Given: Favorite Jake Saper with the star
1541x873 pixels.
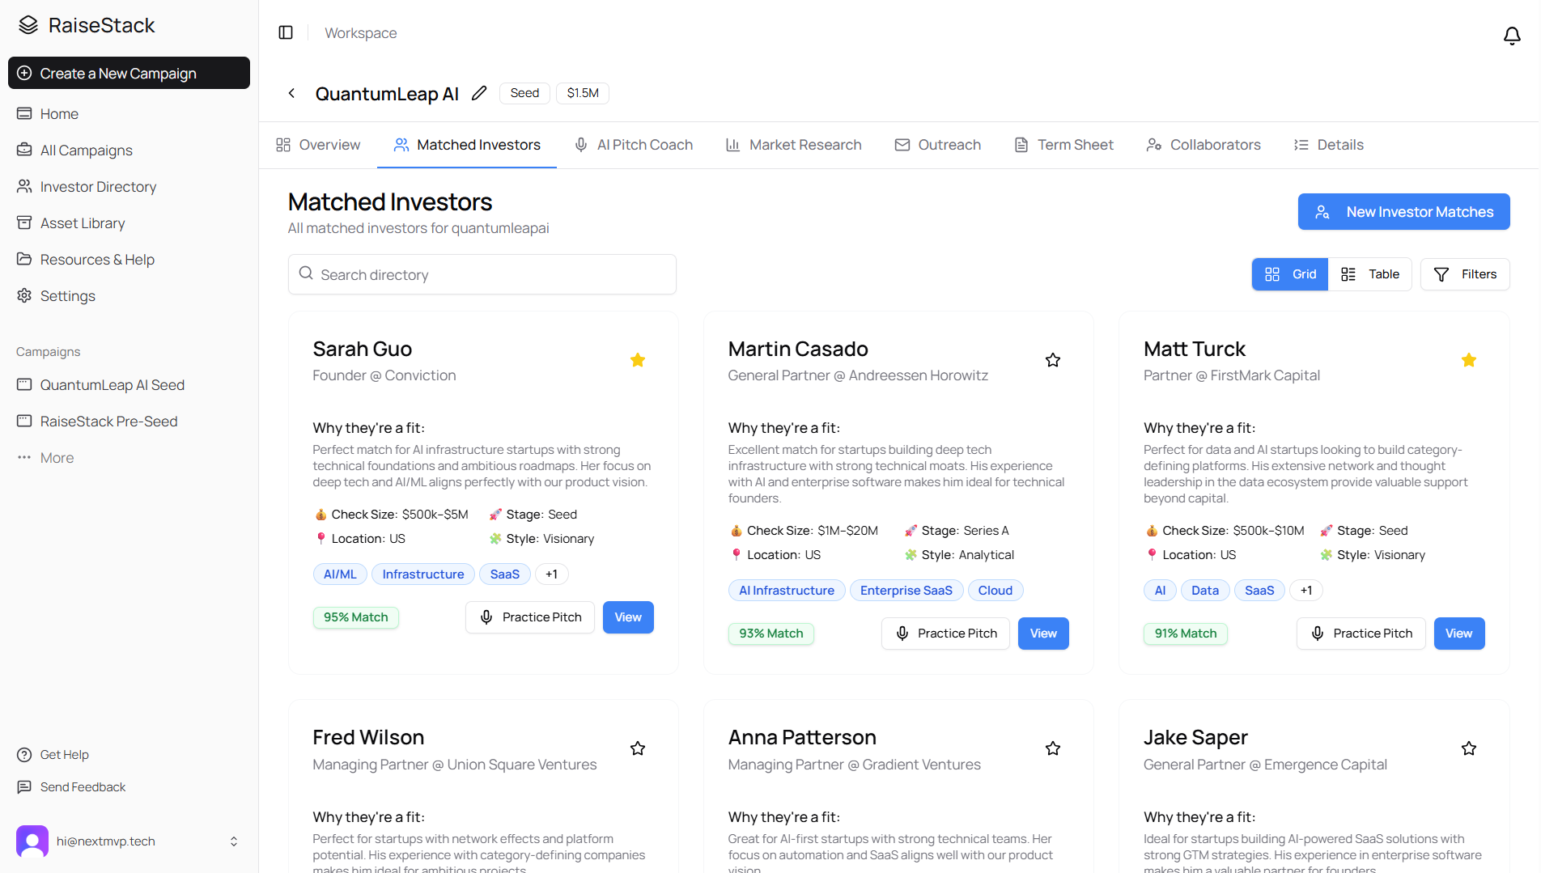Looking at the screenshot, I should click(x=1469, y=748).
